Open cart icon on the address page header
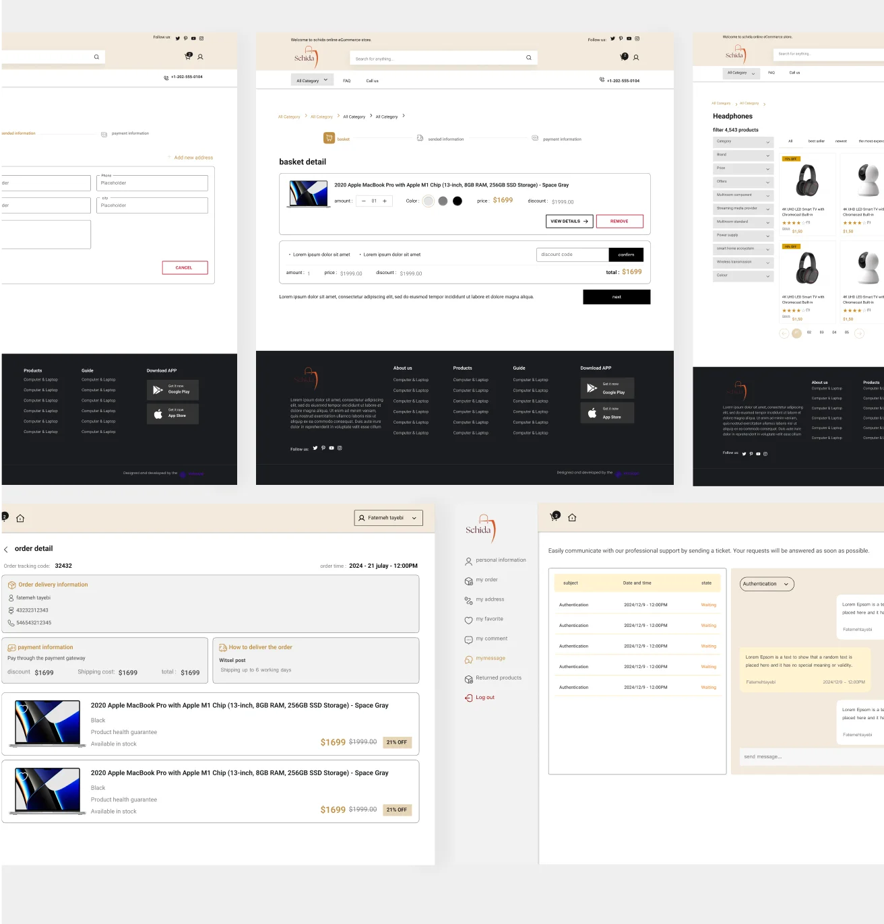This screenshot has width=884, height=924. click(188, 56)
